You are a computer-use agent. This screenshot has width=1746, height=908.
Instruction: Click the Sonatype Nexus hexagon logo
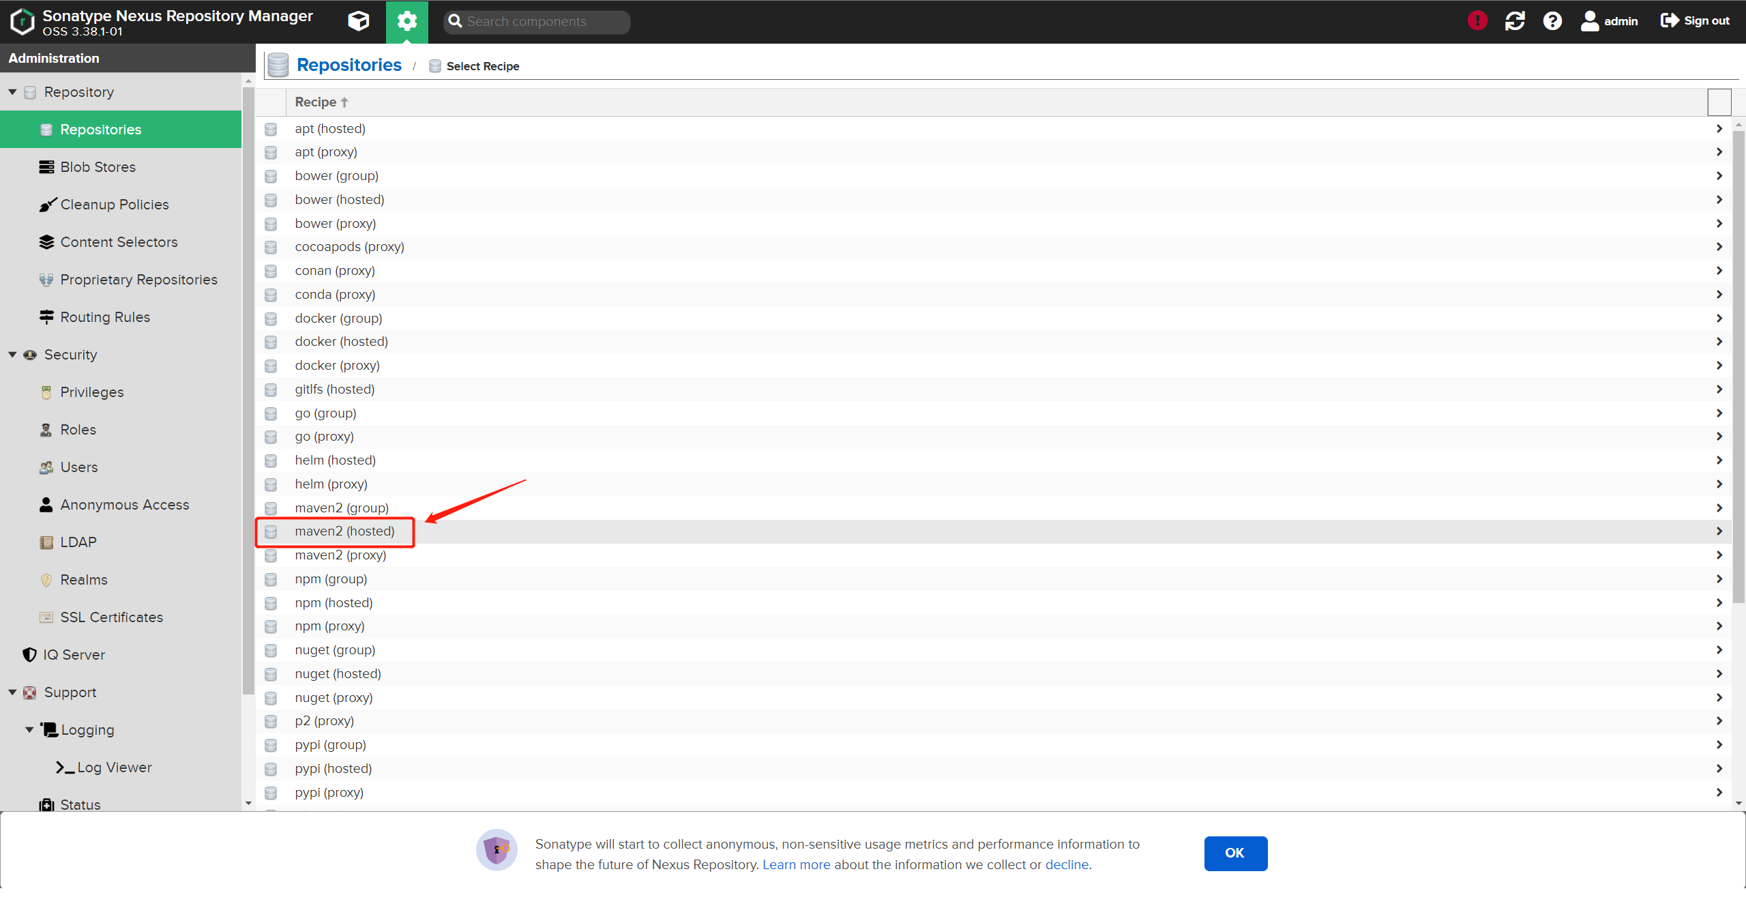tap(23, 21)
